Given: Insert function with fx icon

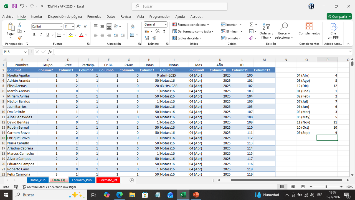Looking at the screenshot, I should tap(50, 52).
